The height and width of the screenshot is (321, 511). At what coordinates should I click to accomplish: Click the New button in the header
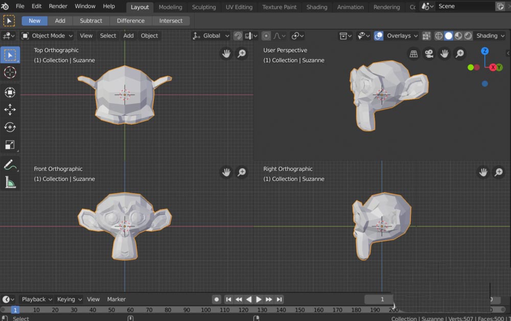point(34,20)
